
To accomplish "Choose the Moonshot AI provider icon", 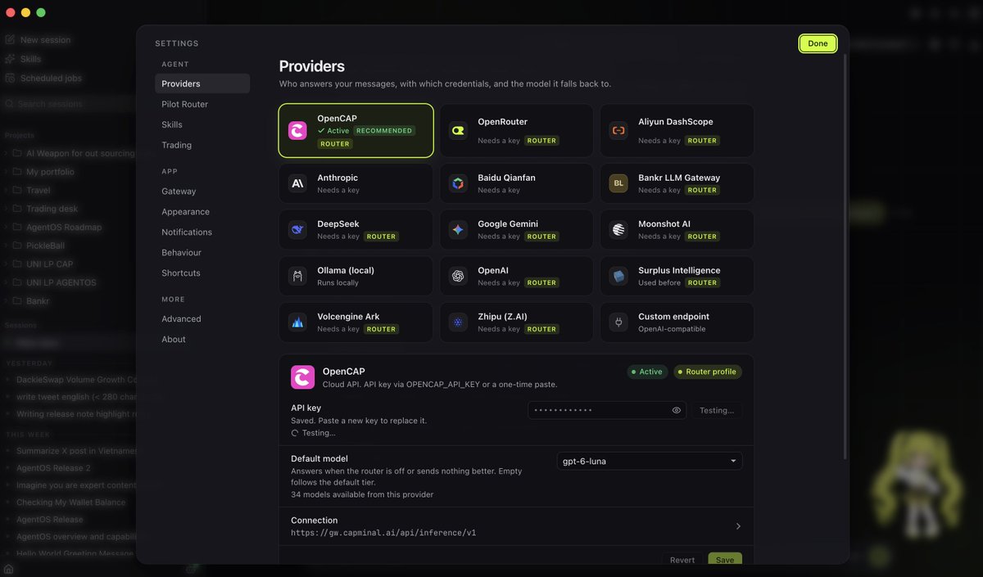I will pos(618,230).
